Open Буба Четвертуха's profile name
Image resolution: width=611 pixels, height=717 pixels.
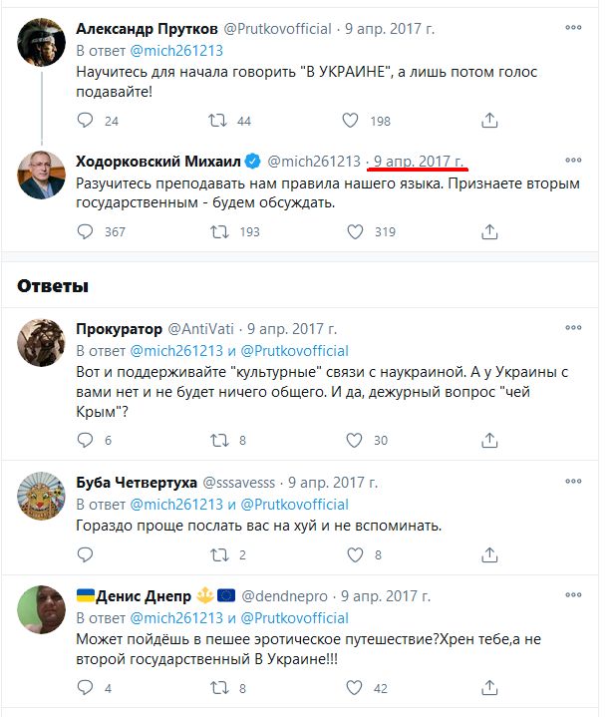tap(134, 481)
